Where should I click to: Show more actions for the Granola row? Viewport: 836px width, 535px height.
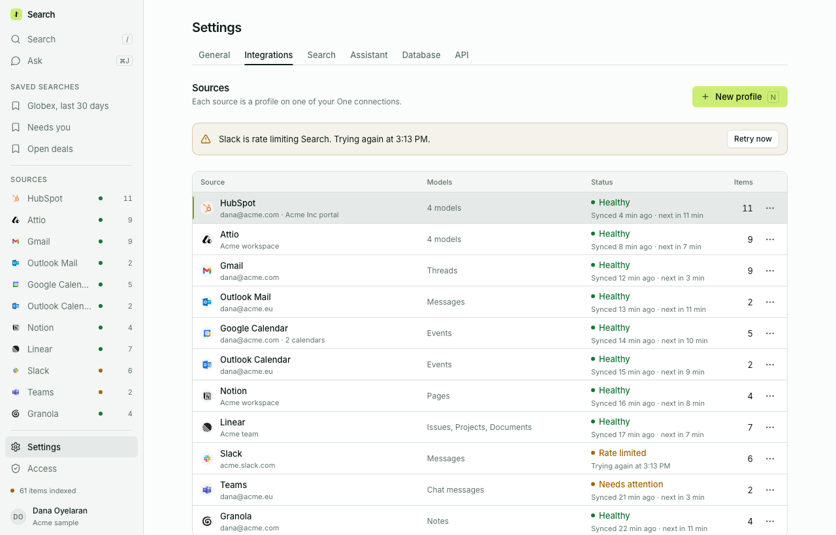(x=770, y=521)
